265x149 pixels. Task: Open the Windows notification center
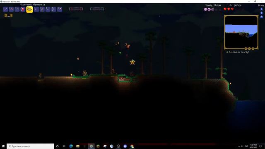[x=260, y=146]
